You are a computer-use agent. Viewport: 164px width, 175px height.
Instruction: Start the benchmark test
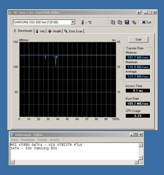pos(138,40)
